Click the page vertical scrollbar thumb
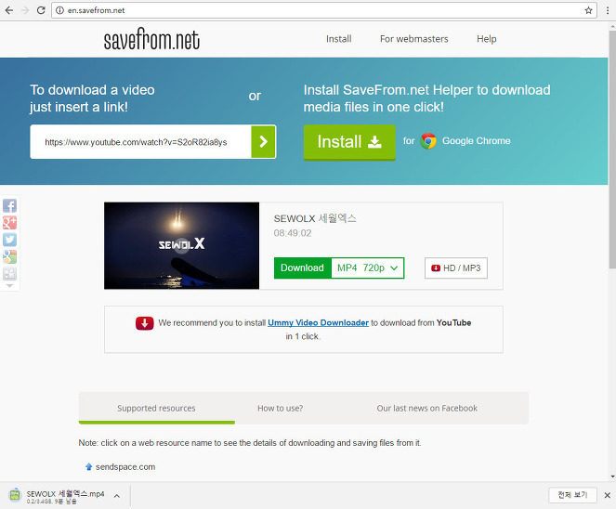616x509 pixels. tap(612, 150)
